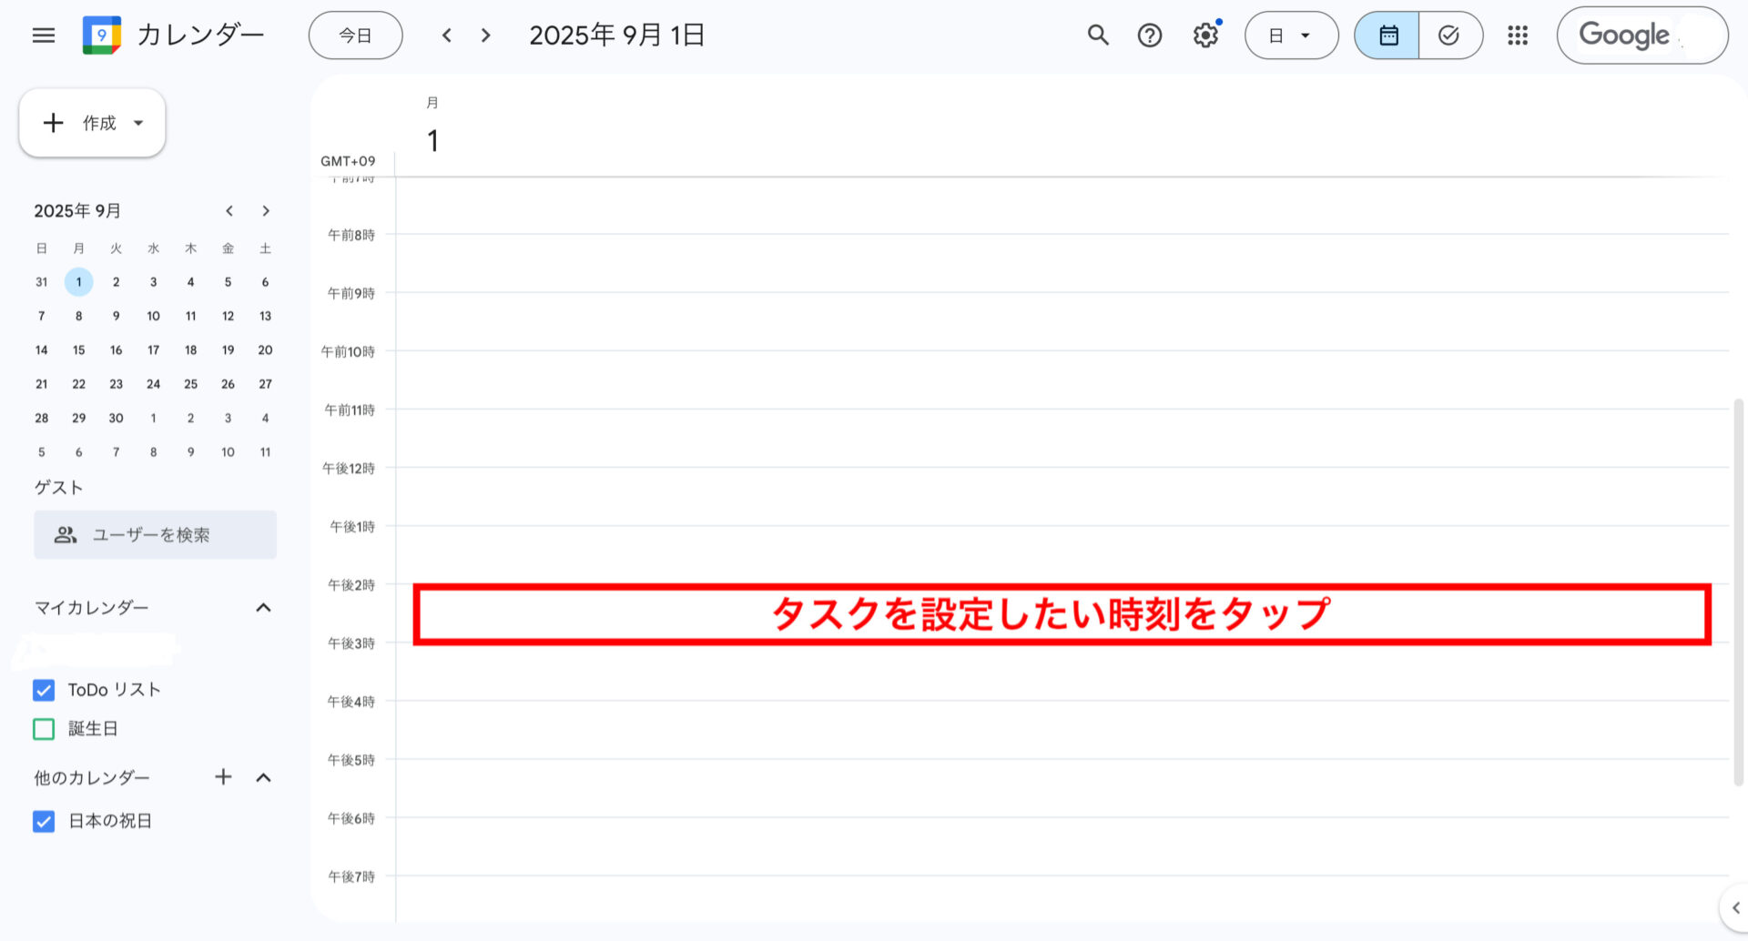
Task: Collapse the 他のカレンダー section
Action: tap(263, 776)
